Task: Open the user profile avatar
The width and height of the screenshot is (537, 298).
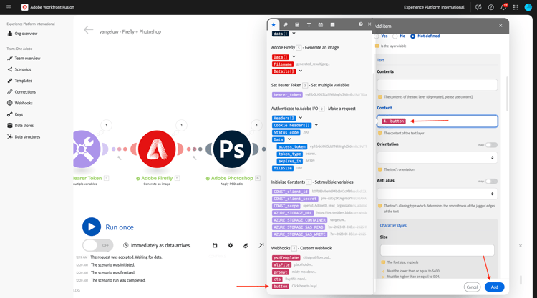Action: [528, 7]
